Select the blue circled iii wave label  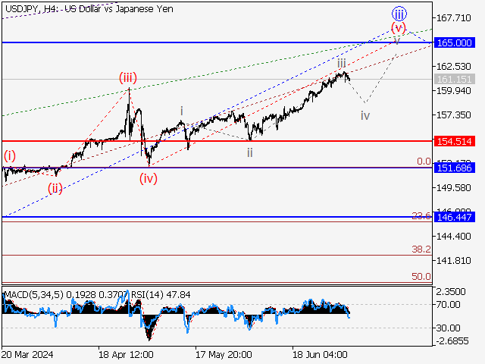click(399, 14)
